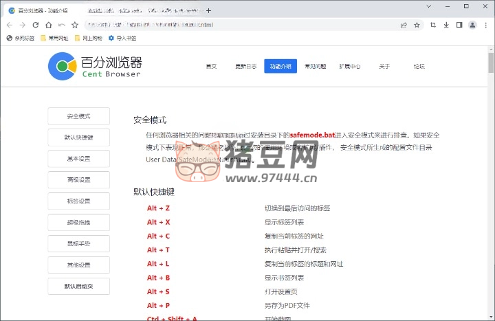The height and width of the screenshot is (321, 495).
Task: Select the 鼠标手势 sidebar button
Action: tap(78, 243)
